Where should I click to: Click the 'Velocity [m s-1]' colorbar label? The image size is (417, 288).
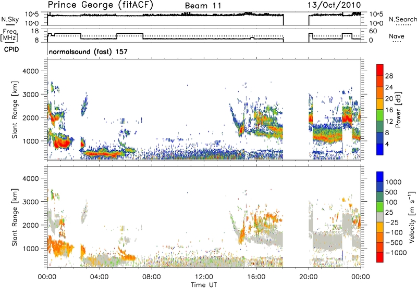point(412,217)
